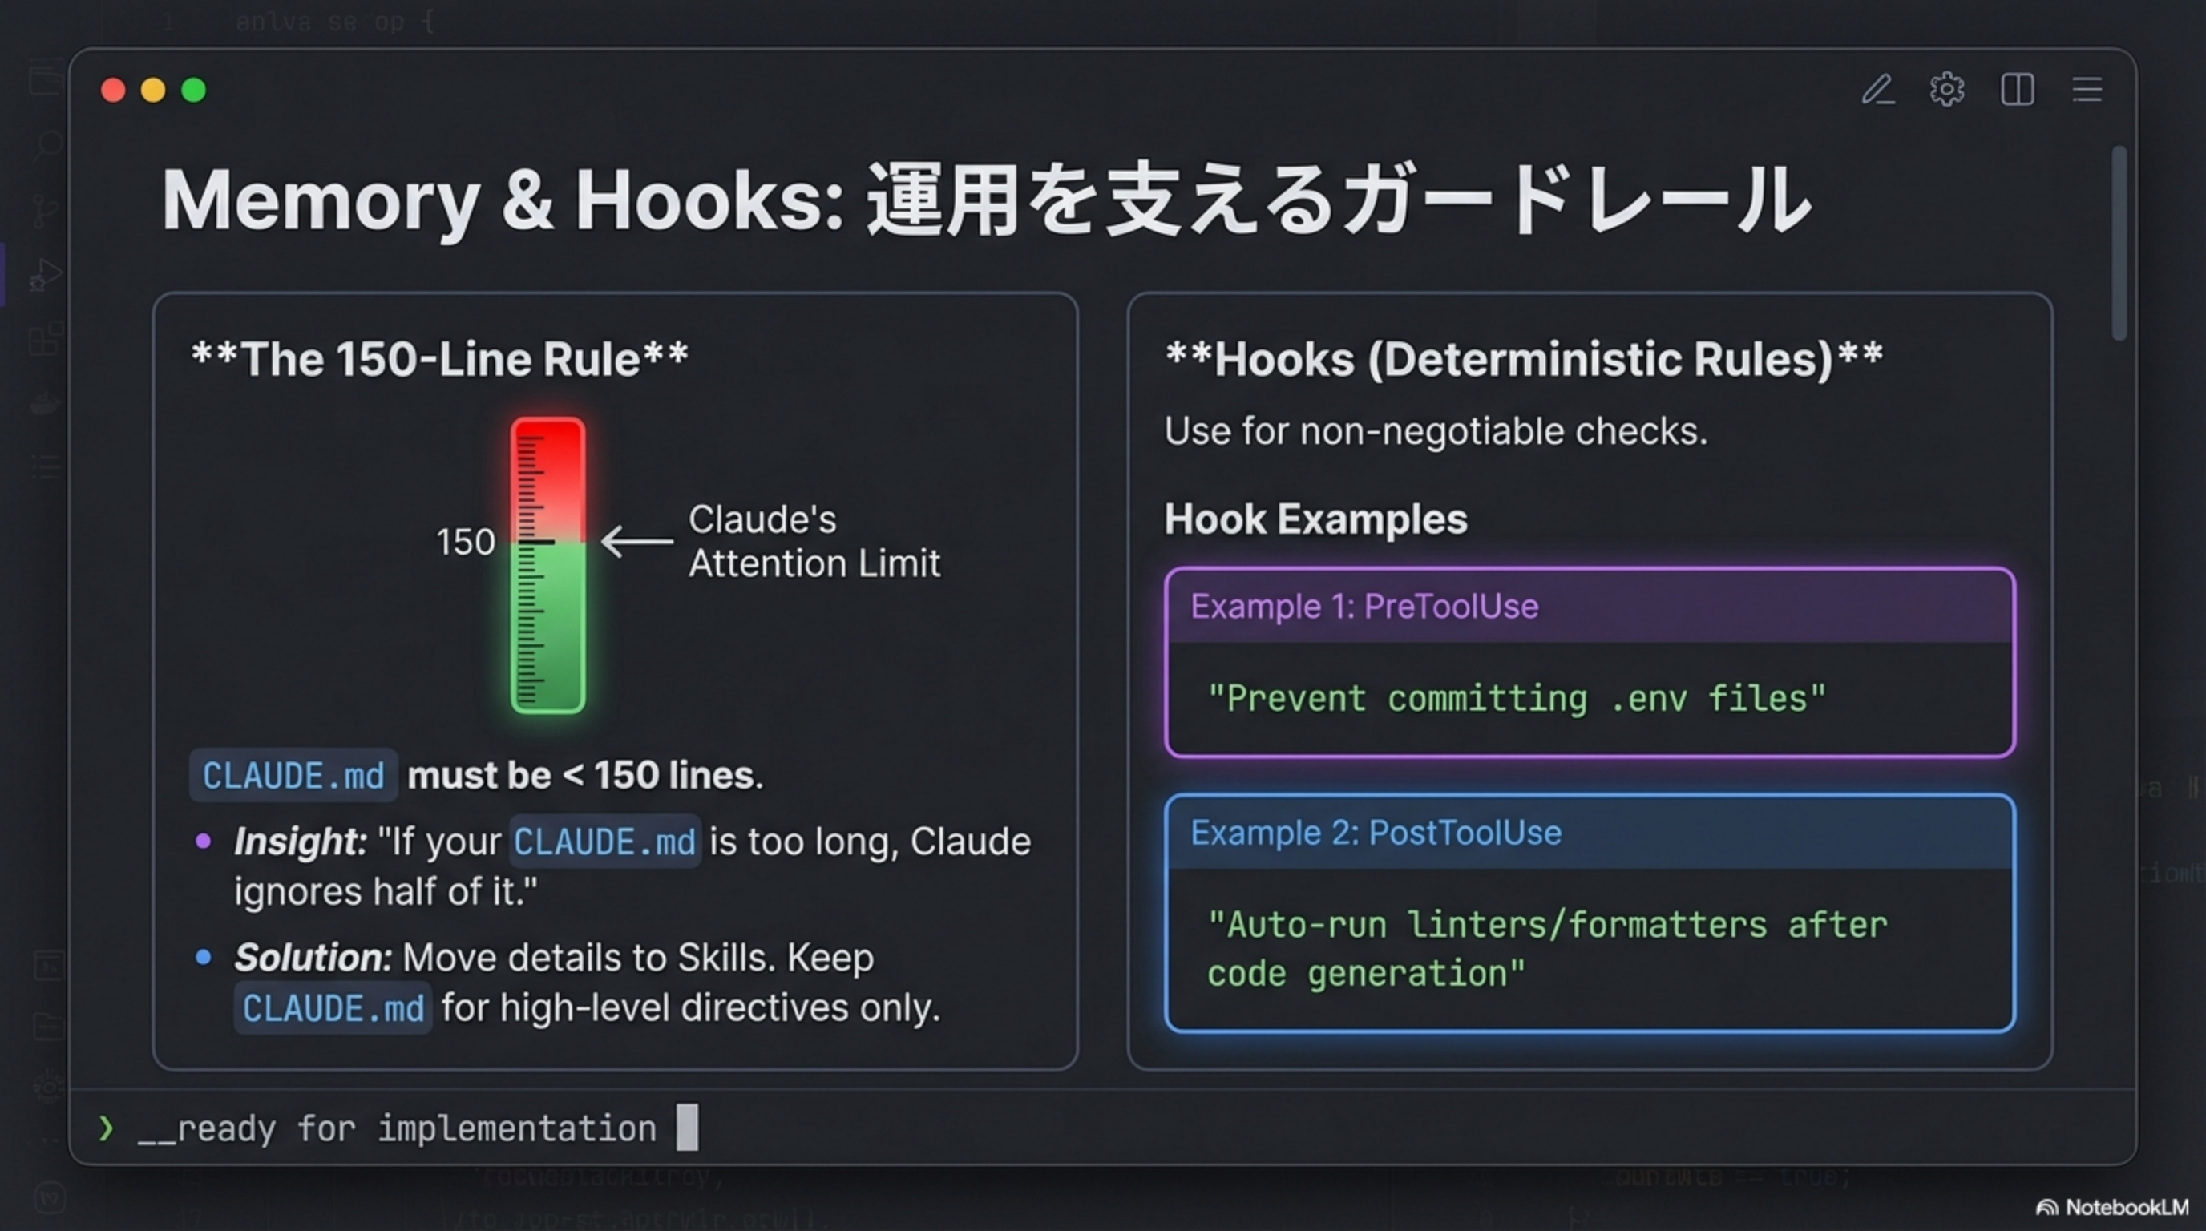Viewport: 2206px width, 1231px height.
Task: Click the yellow minimize window dot
Action: click(153, 90)
